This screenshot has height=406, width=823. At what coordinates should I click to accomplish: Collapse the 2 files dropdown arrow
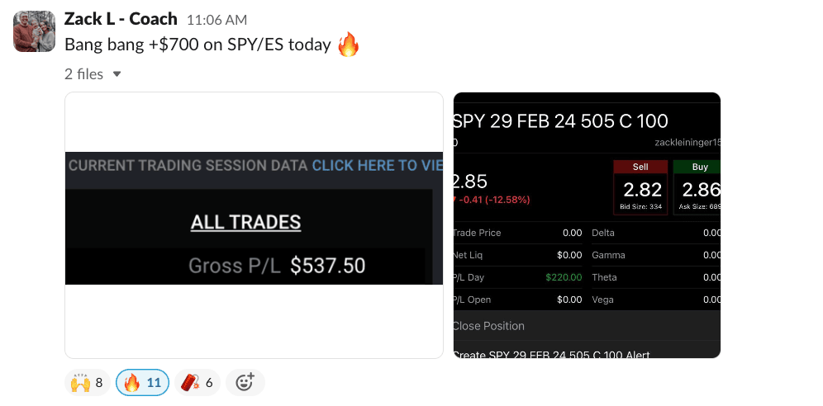[117, 74]
